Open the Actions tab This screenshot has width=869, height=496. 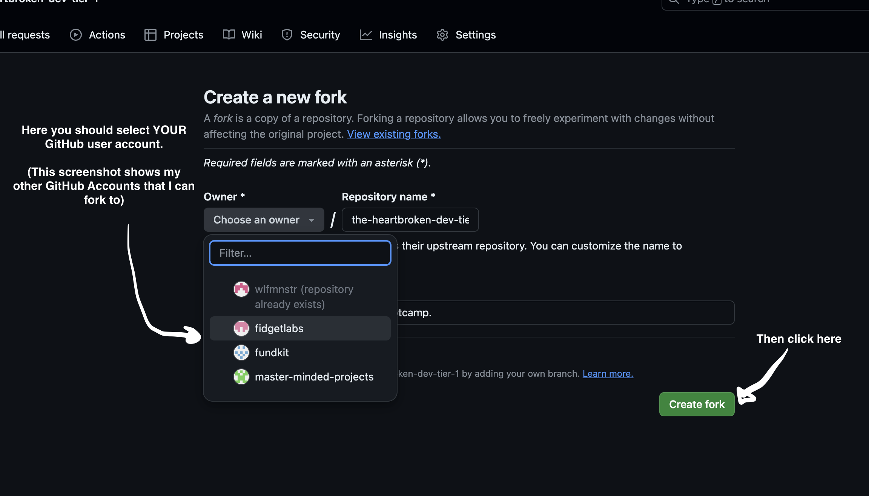click(98, 35)
